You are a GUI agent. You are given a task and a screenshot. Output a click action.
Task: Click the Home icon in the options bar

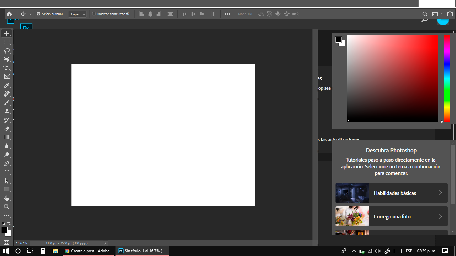click(x=9, y=14)
